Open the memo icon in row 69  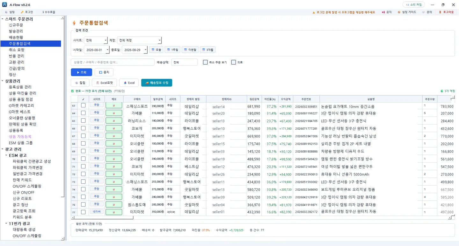114,152
